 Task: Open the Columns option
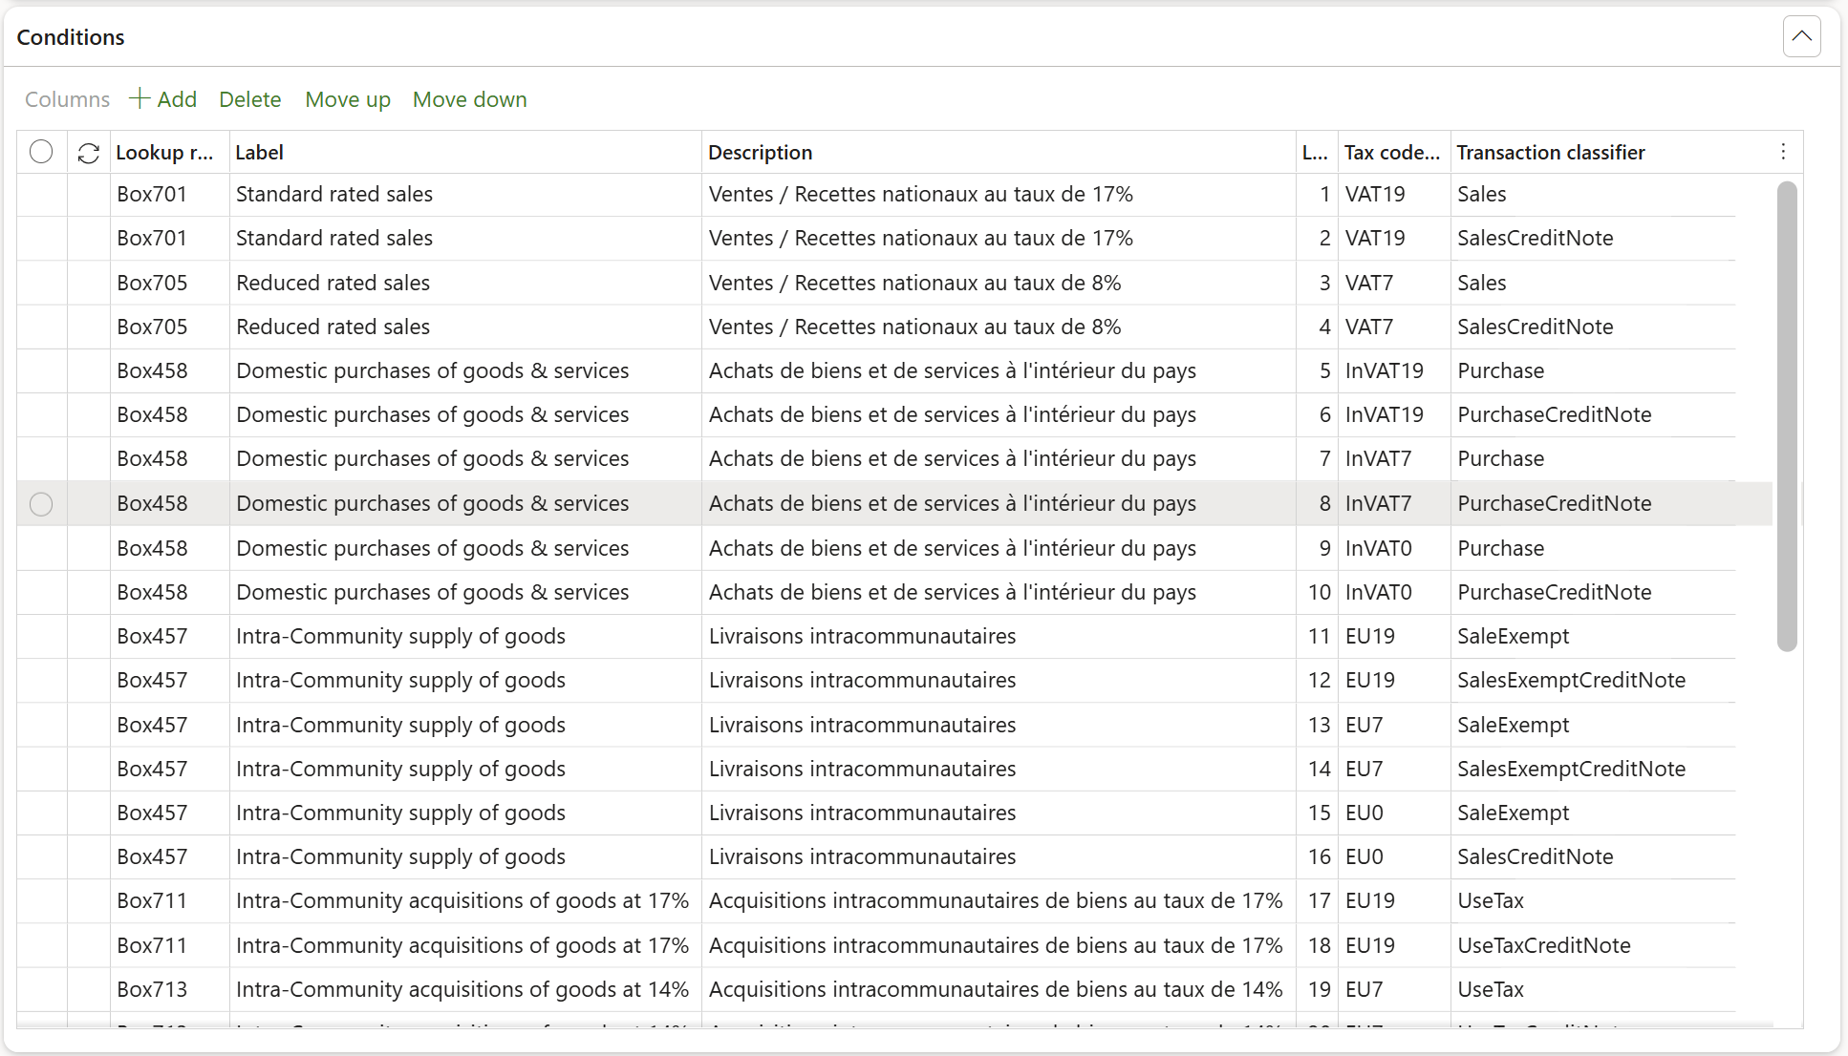67,99
